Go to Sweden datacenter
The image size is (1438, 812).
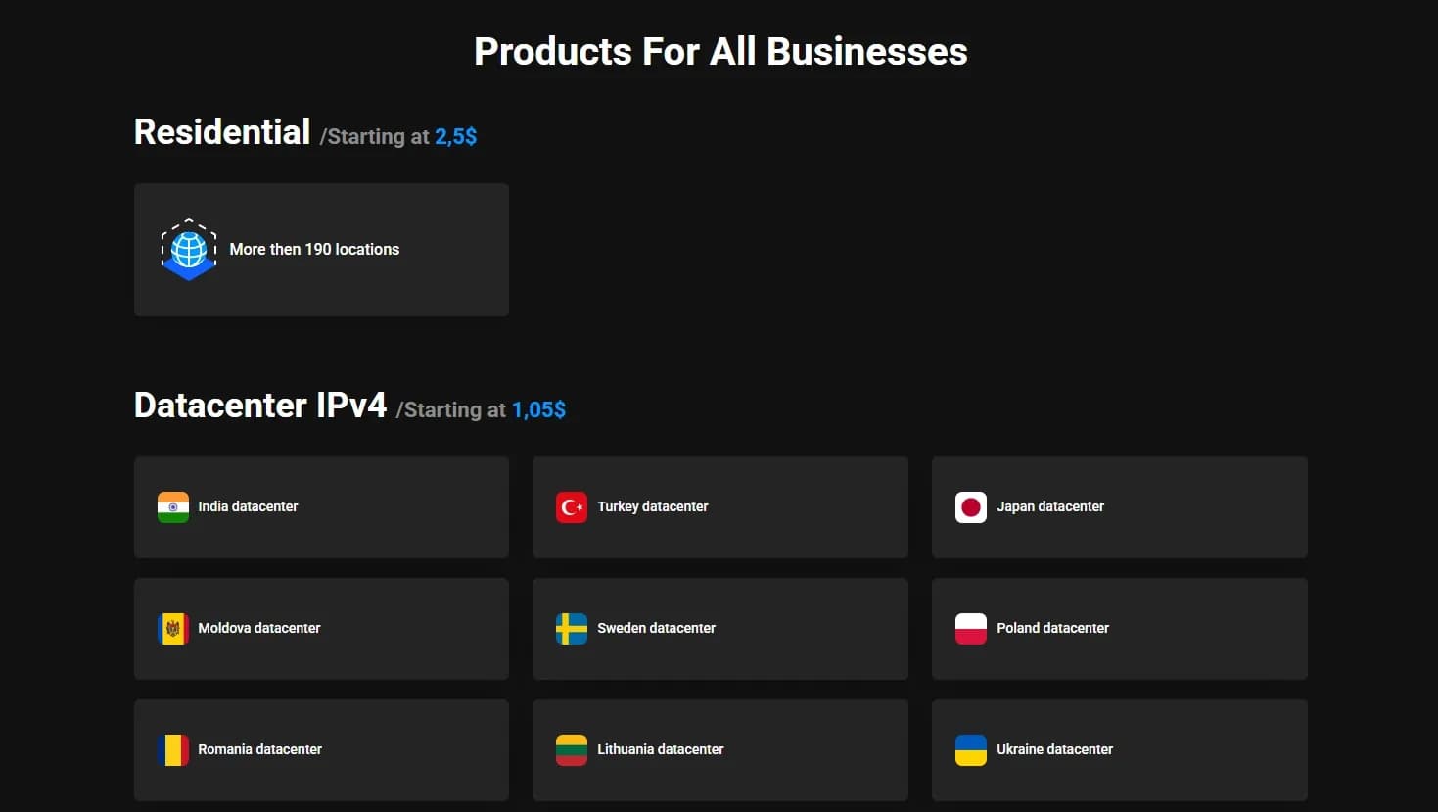point(656,628)
